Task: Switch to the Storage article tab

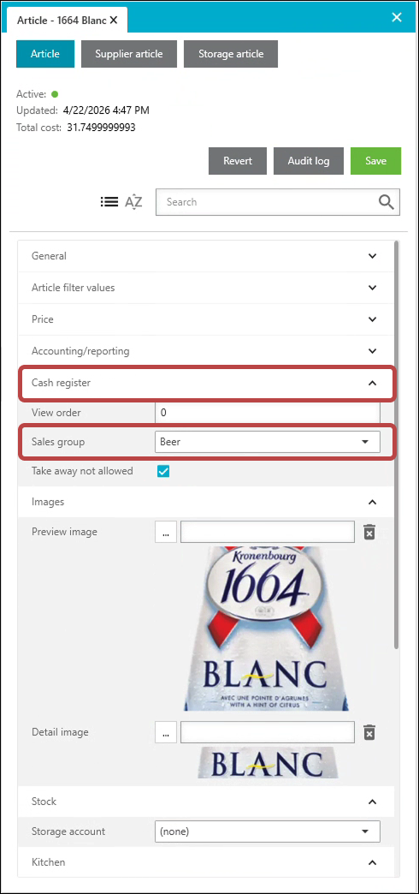Action: pyautogui.click(x=231, y=54)
